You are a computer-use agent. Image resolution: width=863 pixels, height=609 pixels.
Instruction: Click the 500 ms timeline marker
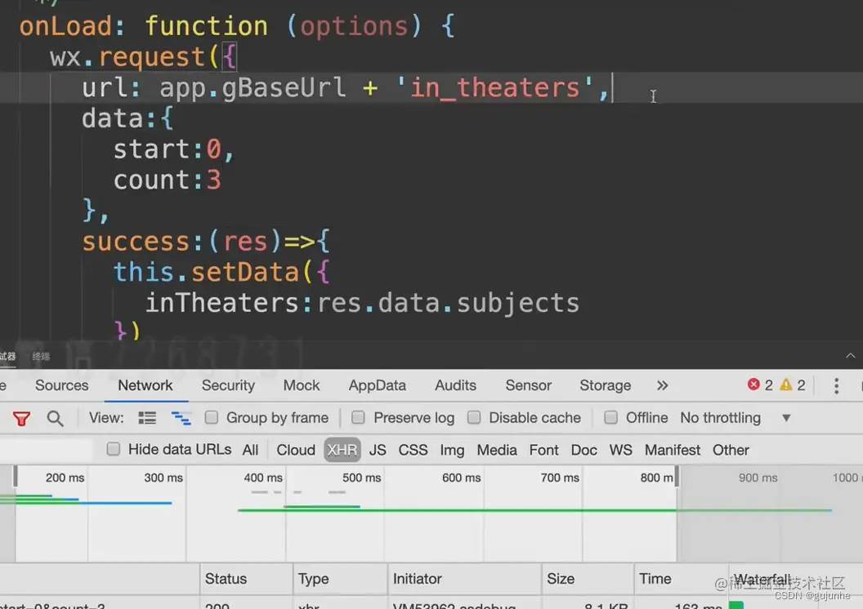coord(361,478)
